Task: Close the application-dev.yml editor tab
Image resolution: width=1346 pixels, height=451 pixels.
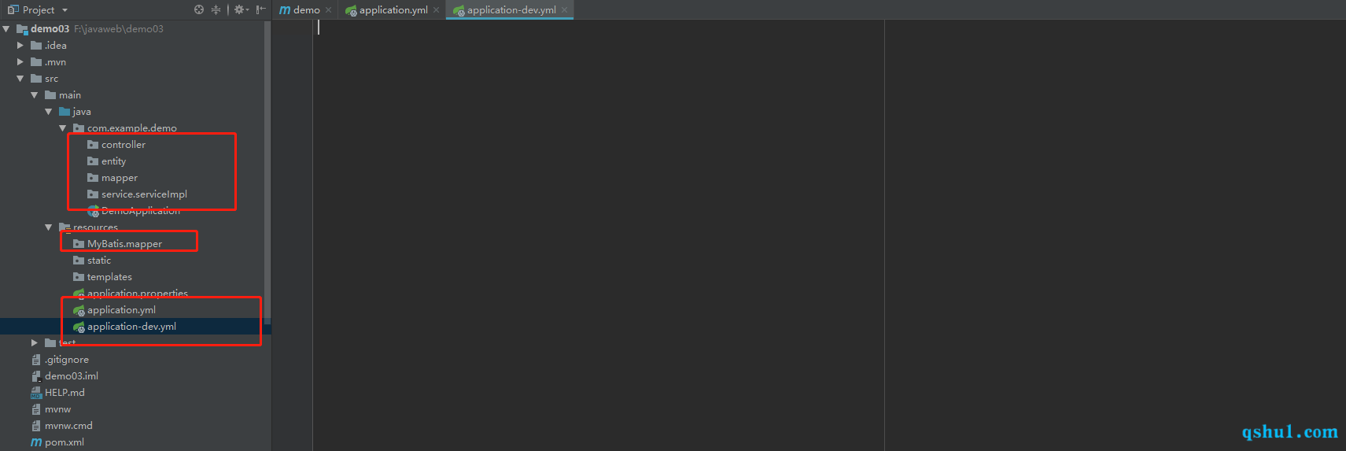Action: click(564, 10)
